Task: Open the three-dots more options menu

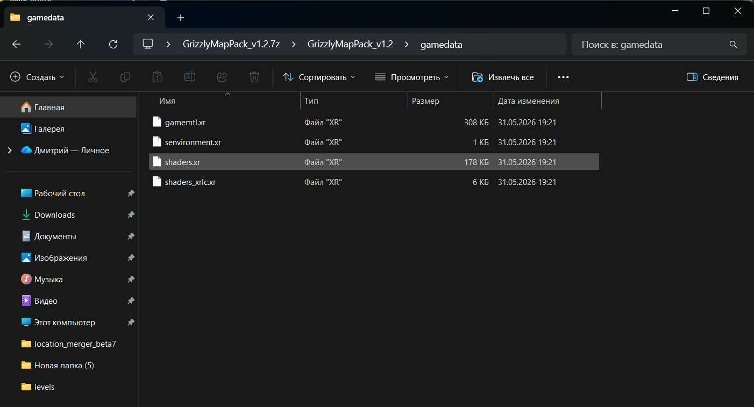Action: (563, 77)
